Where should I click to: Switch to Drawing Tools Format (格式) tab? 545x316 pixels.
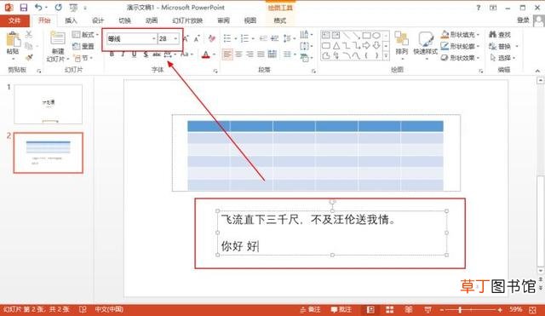click(x=280, y=20)
